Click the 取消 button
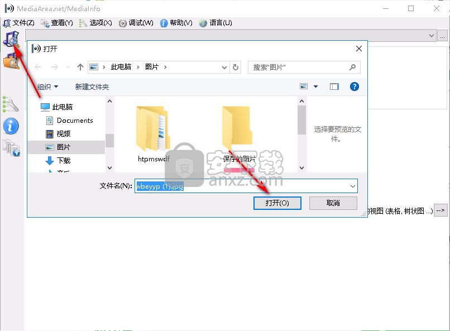The height and width of the screenshot is (331, 450). 333,203
